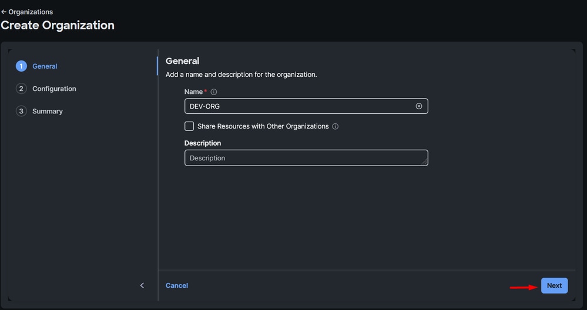Click the step 2 number circle

tap(21, 89)
